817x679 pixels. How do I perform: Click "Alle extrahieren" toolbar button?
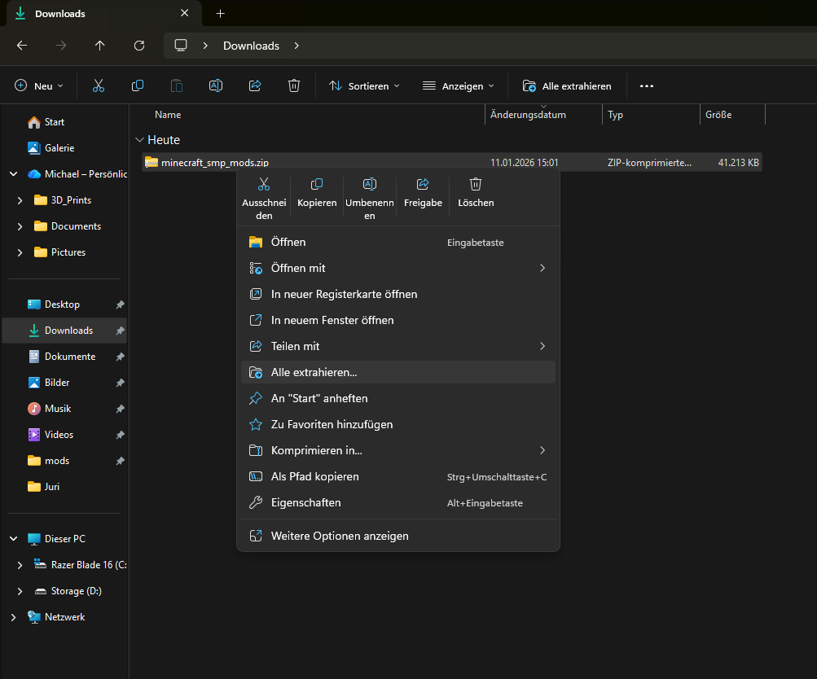[x=567, y=85]
